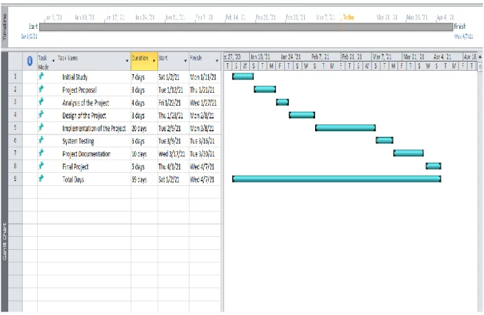Open the Duration column filter dropdown
The height and width of the screenshot is (315, 484).
154,60
